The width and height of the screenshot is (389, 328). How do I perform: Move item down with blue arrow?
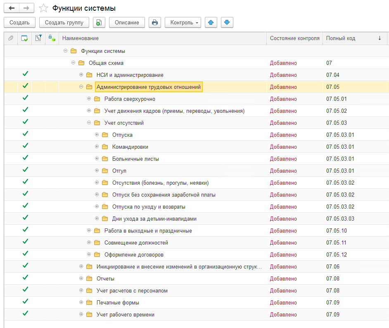(227, 22)
